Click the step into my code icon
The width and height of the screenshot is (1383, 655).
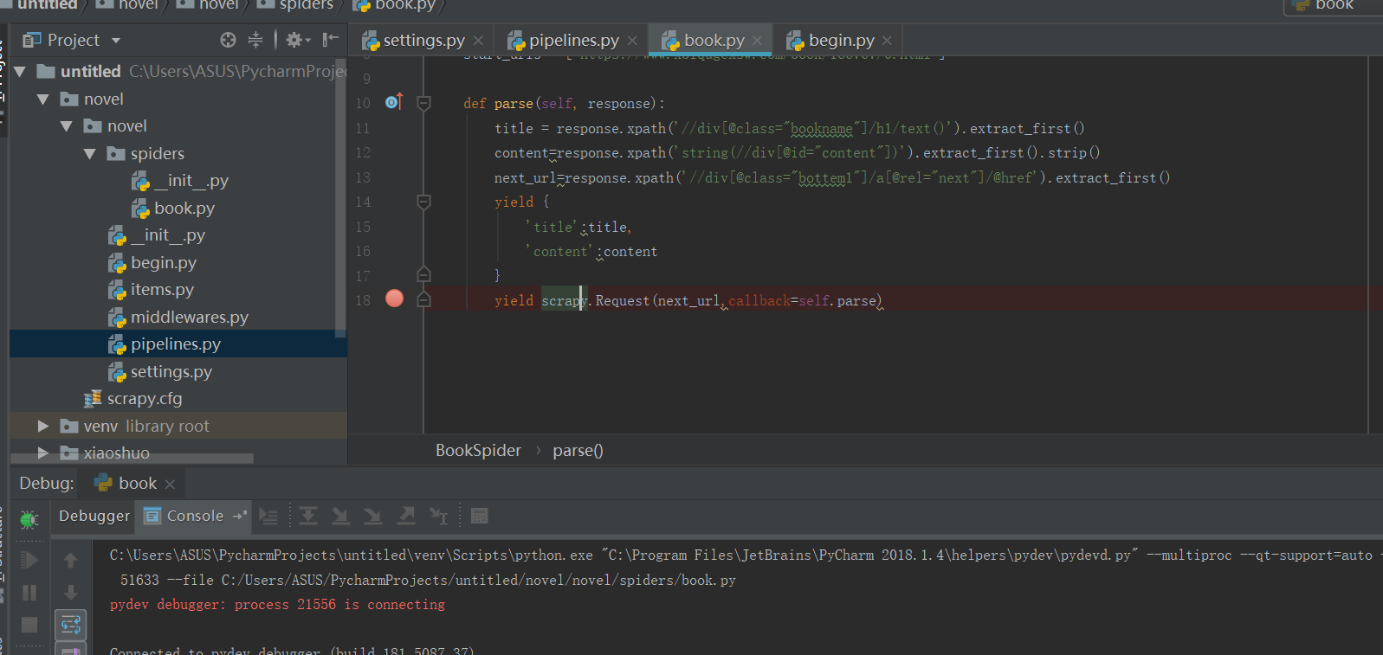pyautogui.click(x=372, y=517)
